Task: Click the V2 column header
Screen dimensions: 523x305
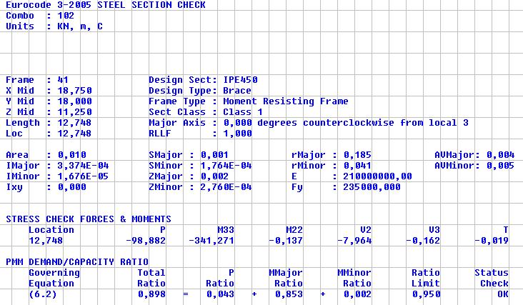Action: pyautogui.click(x=366, y=230)
